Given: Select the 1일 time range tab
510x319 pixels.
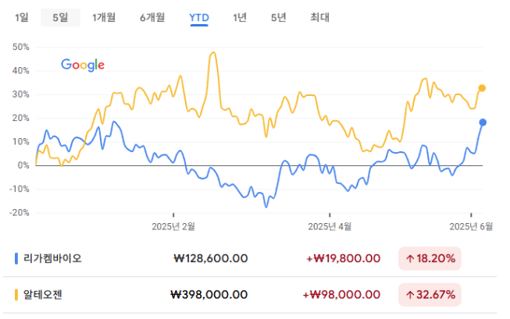Looking at the screenshot, I should coord(22,17).
